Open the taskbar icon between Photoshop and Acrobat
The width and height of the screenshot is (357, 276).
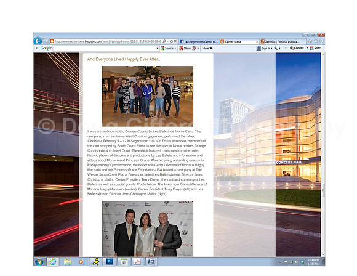[124, 262]
